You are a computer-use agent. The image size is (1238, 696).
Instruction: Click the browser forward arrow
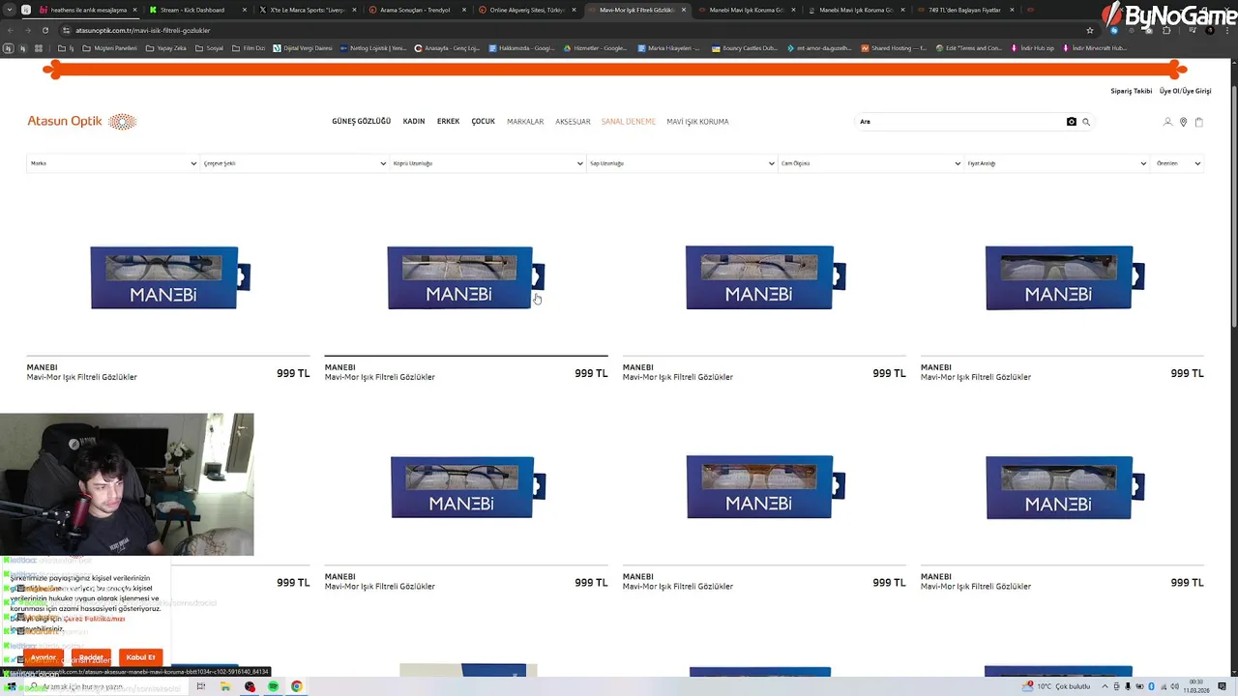point(27,30)
